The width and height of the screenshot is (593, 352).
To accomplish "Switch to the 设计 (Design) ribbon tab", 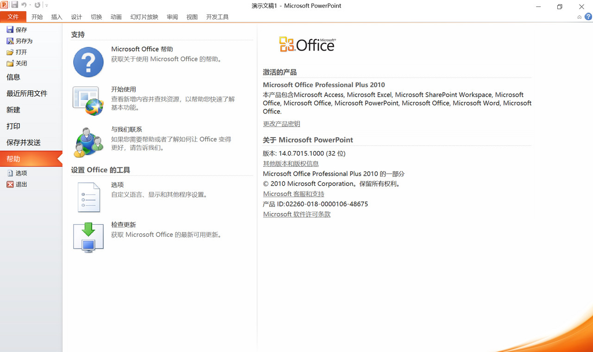I will [x=76, y=17].
